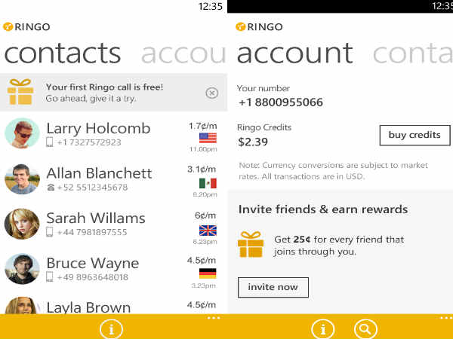Switch to the contacts tab header
The image size is (453, 339).
(63, 53)
